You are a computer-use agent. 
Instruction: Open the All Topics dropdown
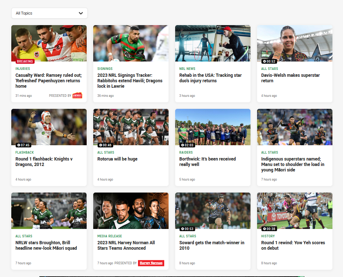click(x=49, y=13)
